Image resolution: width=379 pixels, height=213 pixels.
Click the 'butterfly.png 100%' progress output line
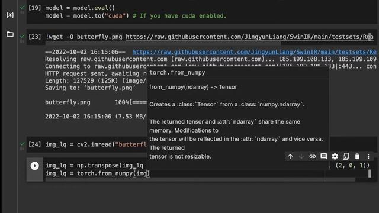[96, 102]
